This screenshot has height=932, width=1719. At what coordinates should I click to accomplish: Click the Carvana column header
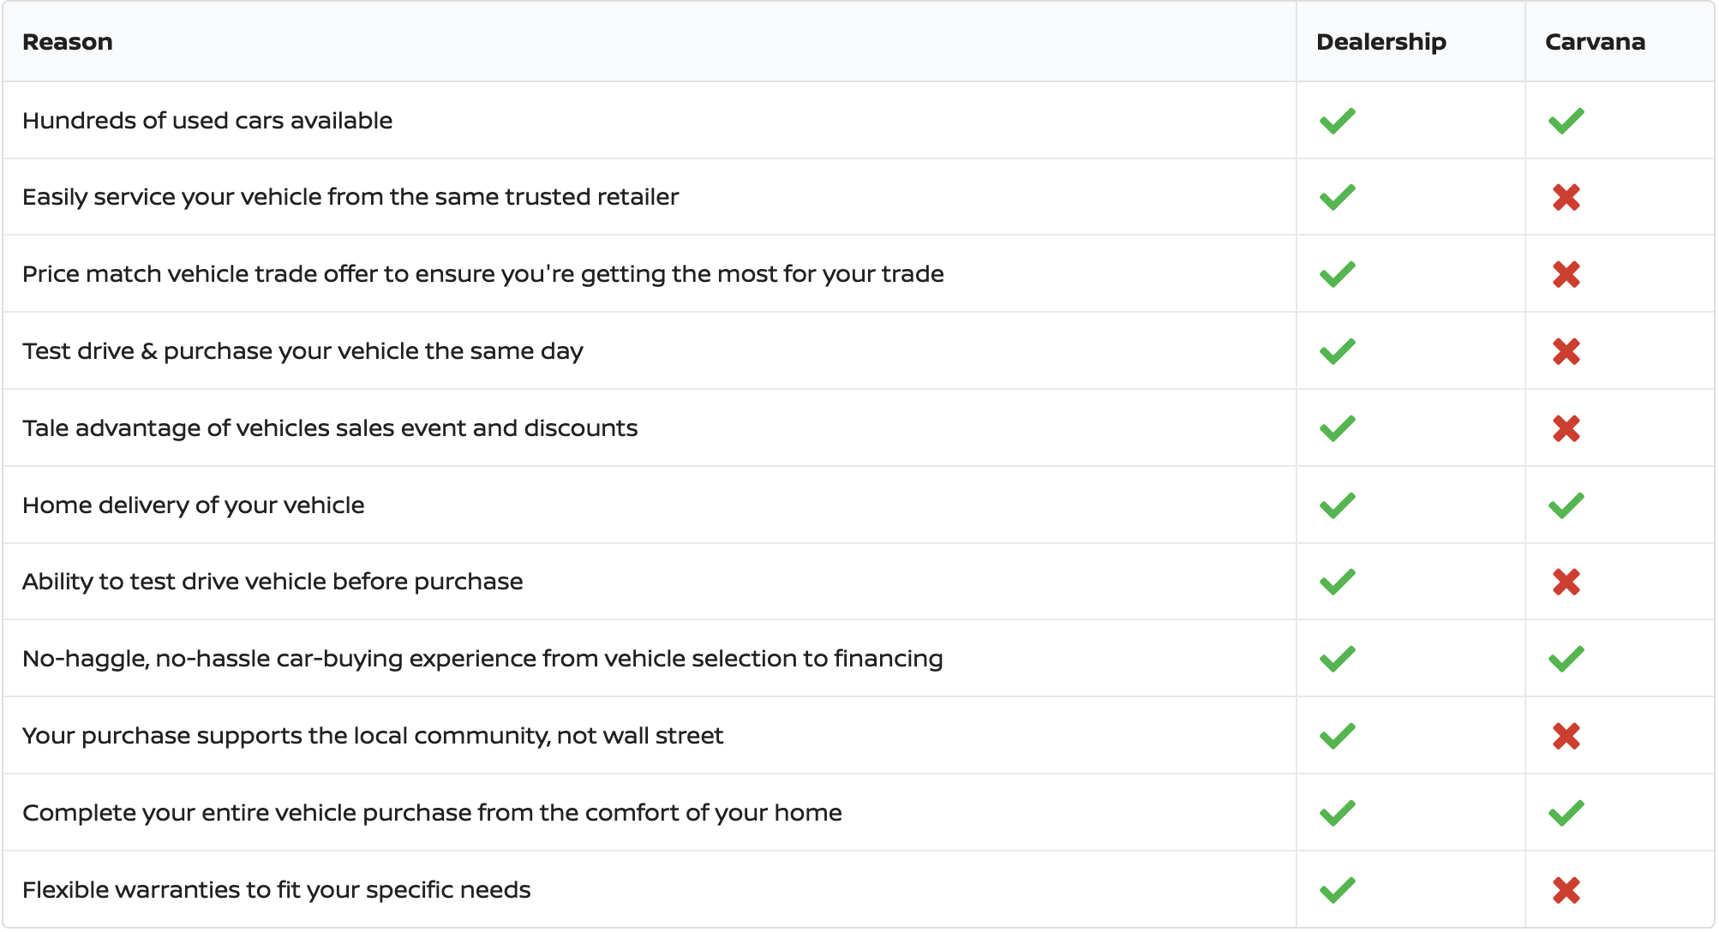1594,42
